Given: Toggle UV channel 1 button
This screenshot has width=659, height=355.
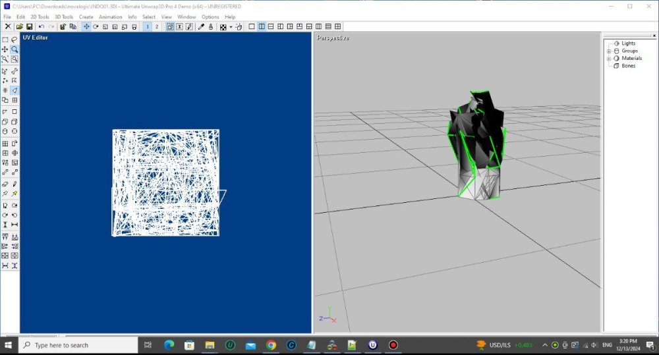Looking at the screenshot, I should pos(147,27).
